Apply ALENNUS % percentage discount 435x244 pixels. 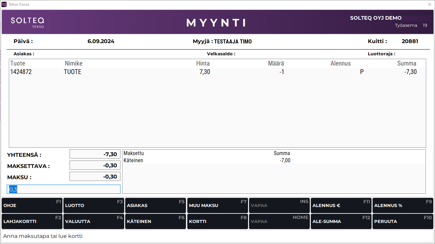(402, 206)
